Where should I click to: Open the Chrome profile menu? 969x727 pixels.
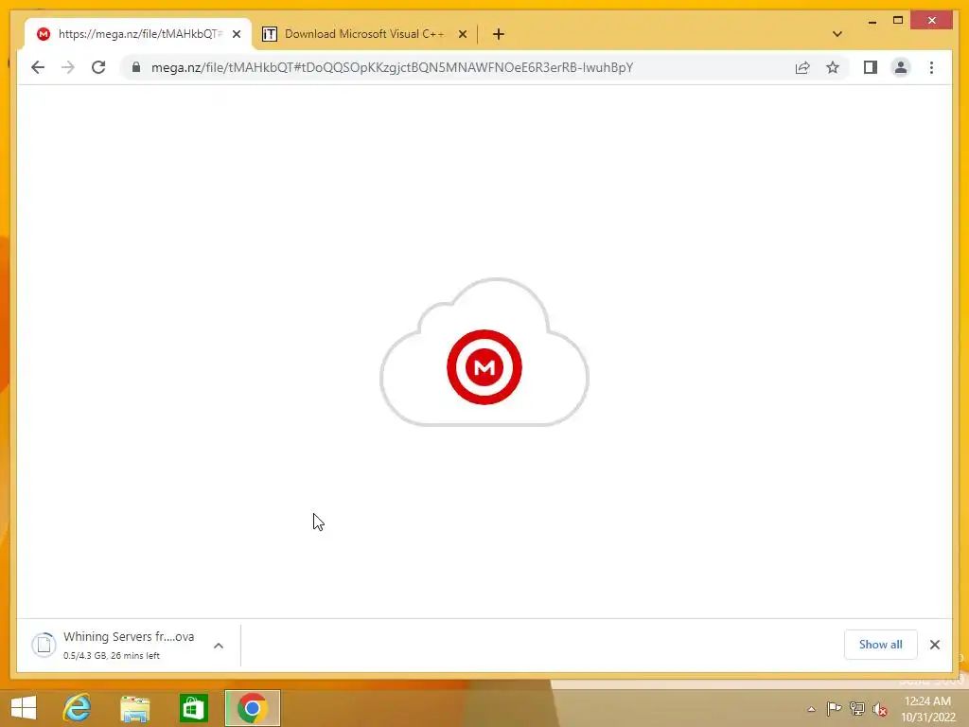click(901, 67)
